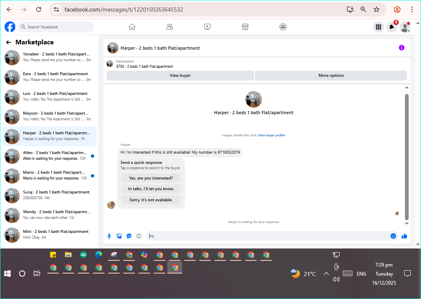The height and width of the screenshot is (299, 421).
Task: Go to Facebook Home icon
Action: (132, 27)
